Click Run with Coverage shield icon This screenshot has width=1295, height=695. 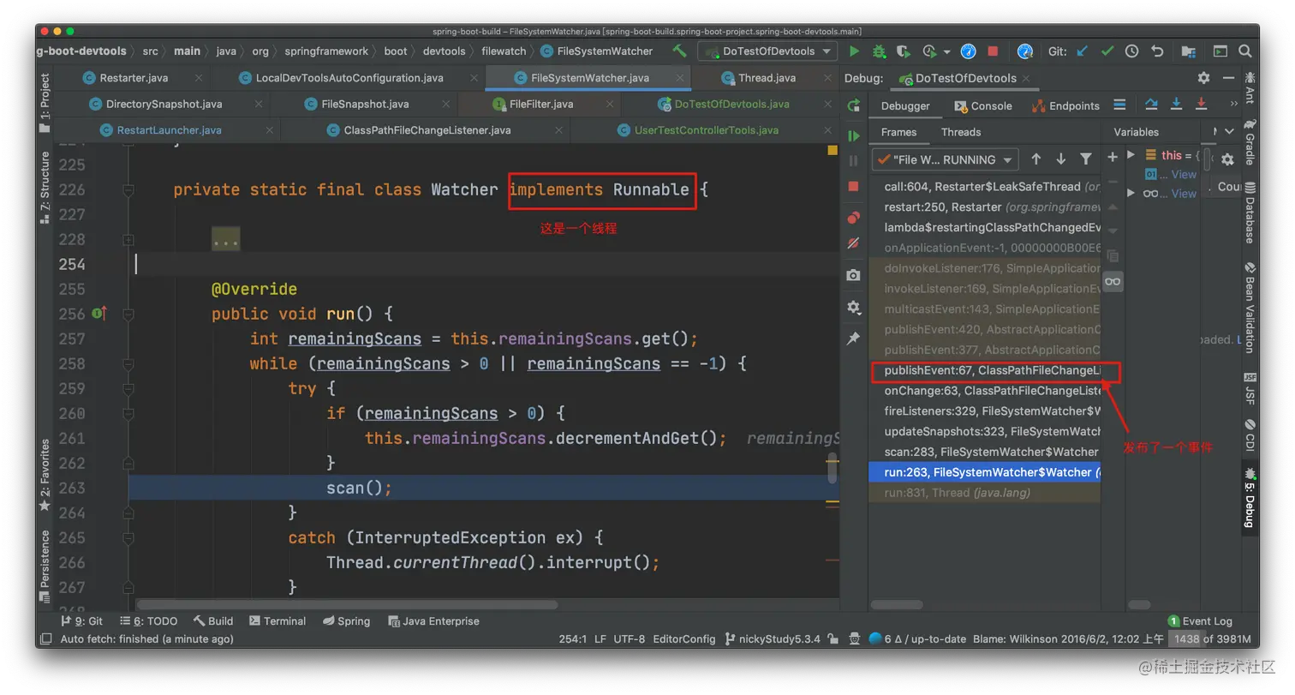[x=904, y=51]
